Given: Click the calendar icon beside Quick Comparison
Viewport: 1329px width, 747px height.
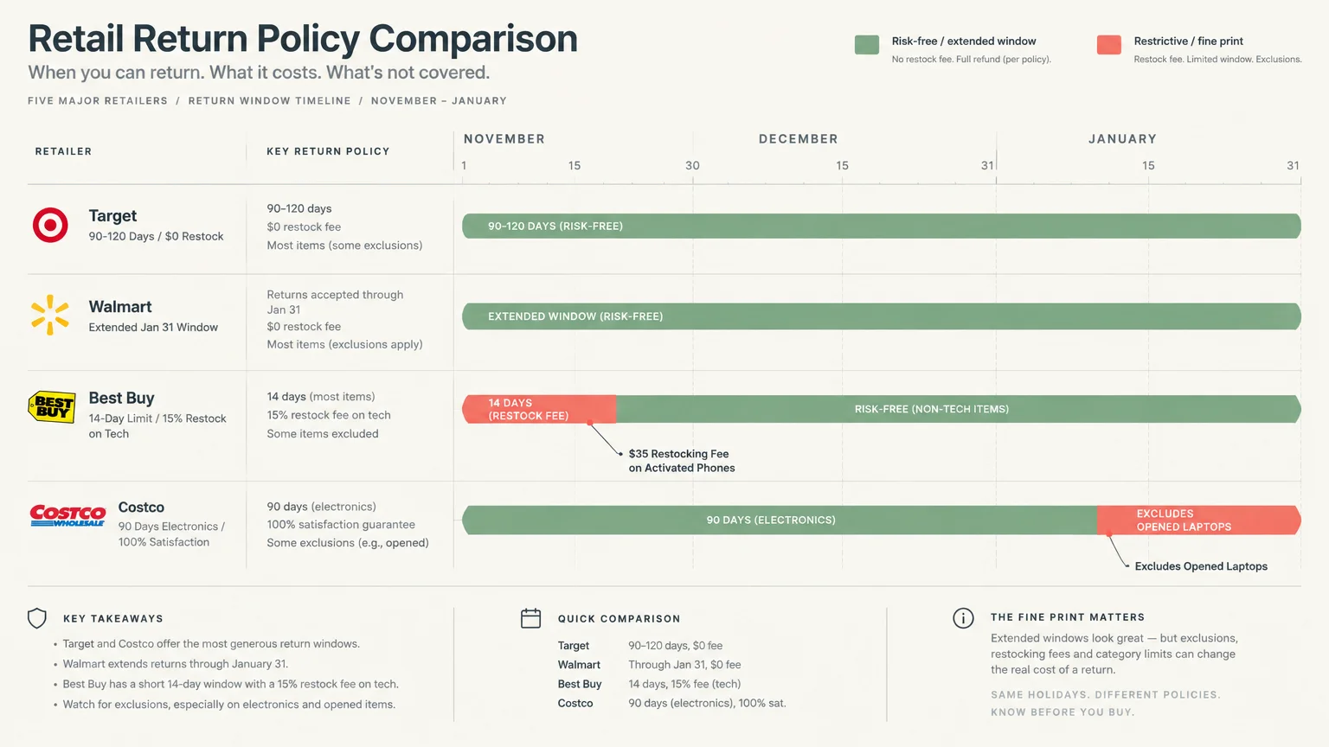Looking at the screenshot, I should pyautogui.click(x=531, y=618).
